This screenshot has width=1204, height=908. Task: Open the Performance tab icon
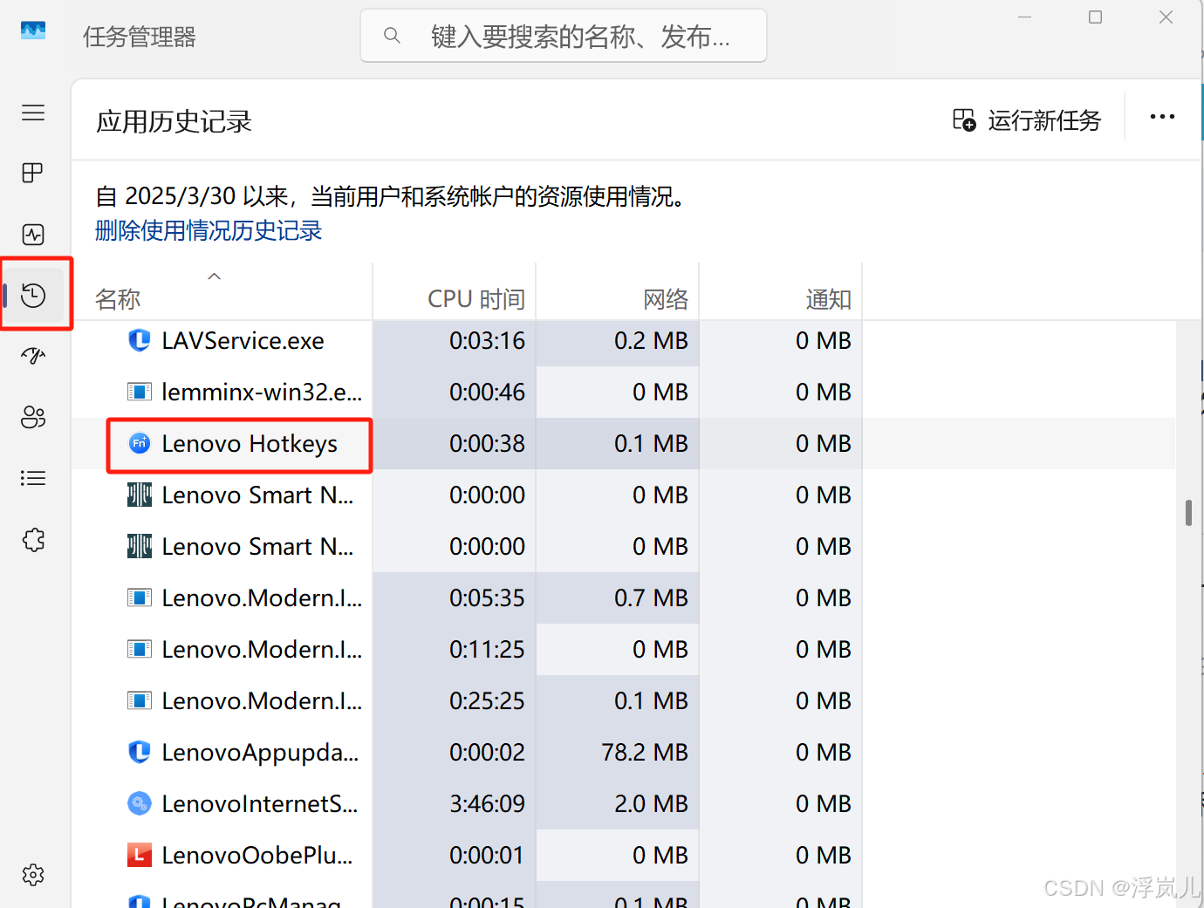(33, 235)
